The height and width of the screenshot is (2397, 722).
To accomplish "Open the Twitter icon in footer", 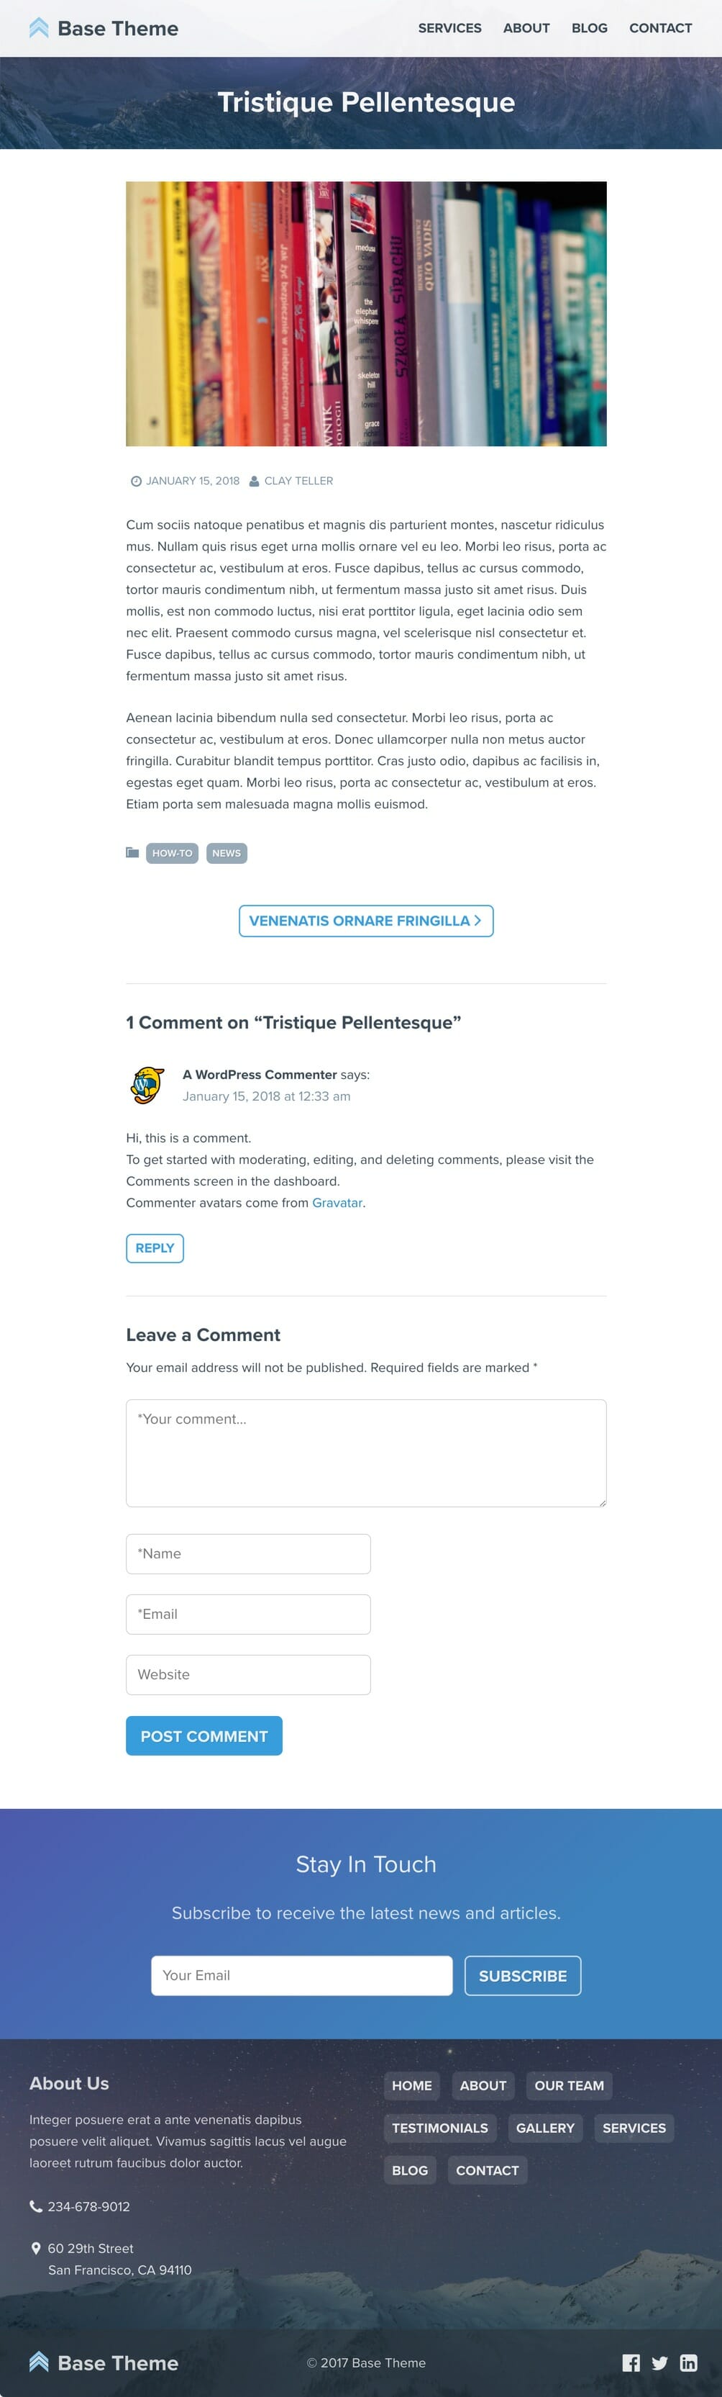I will tap(659, 2362).
